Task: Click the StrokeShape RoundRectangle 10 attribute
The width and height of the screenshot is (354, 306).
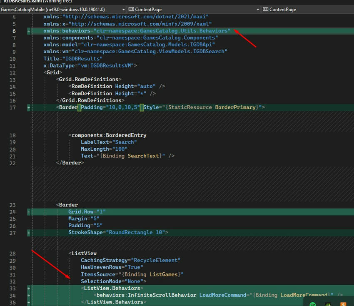Action: click(117, 232)
